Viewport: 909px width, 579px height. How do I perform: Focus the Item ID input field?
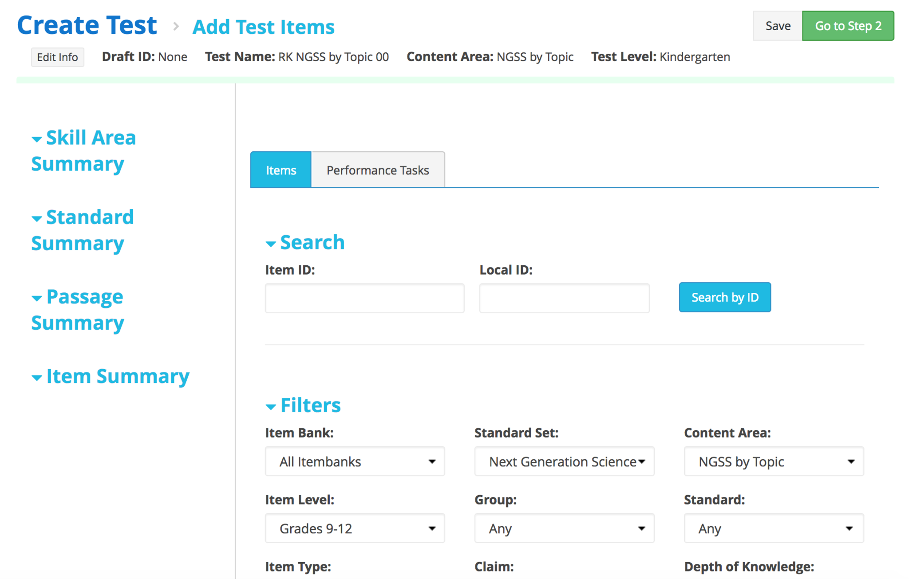click(364, 298)
